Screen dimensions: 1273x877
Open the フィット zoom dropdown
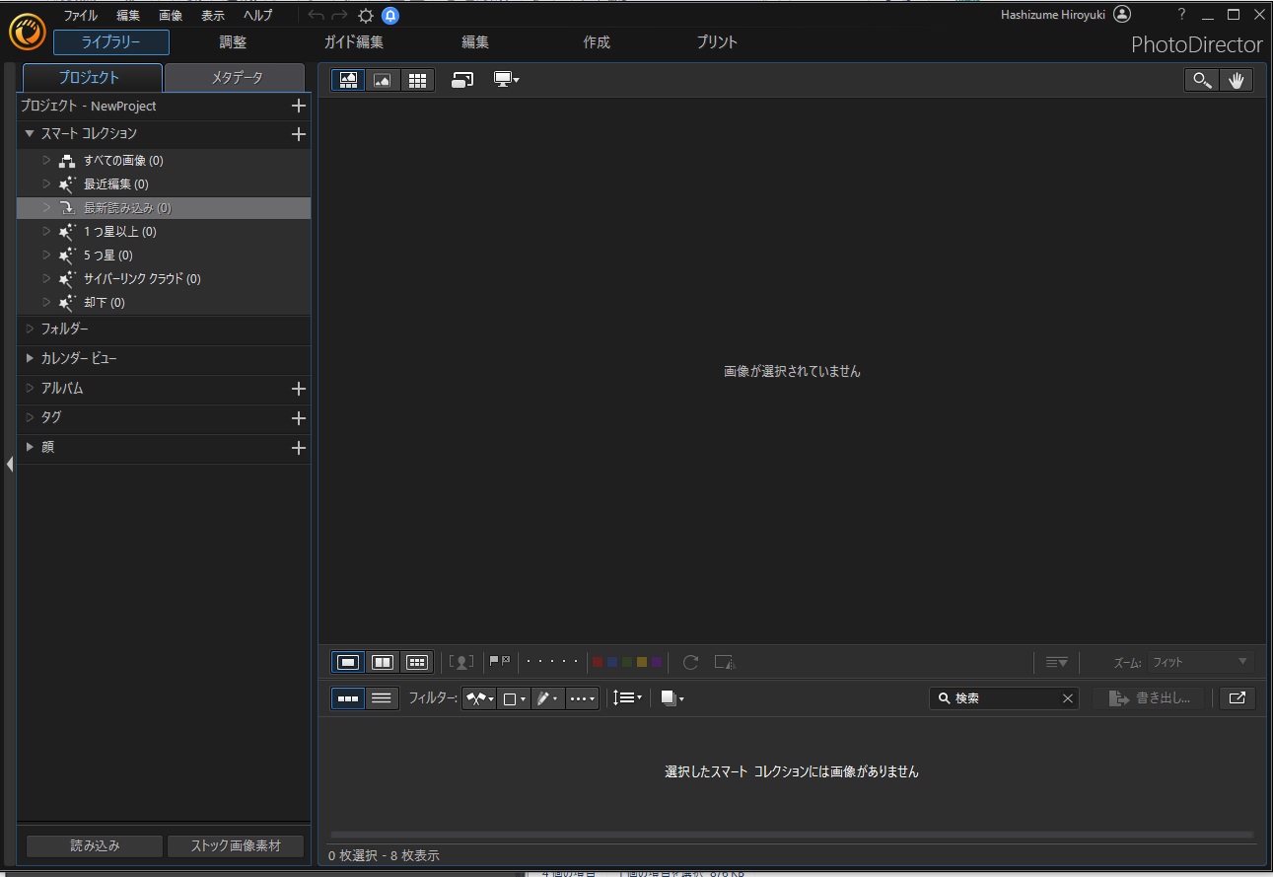(1200, 662)
